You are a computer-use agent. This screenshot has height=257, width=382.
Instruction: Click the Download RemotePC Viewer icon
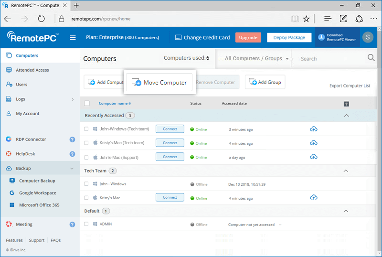tap(321, 37)
